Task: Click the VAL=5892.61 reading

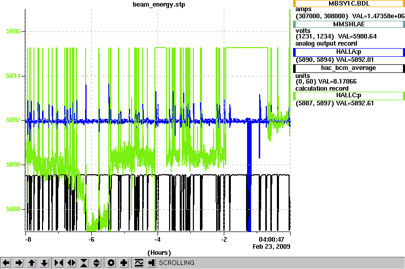Action: (354, 103)
